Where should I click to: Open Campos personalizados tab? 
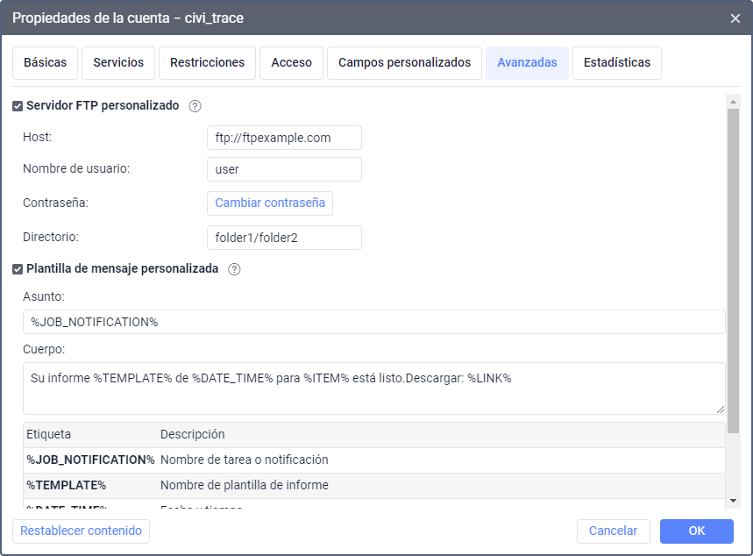pyautogui.click(x=404, y=63)
